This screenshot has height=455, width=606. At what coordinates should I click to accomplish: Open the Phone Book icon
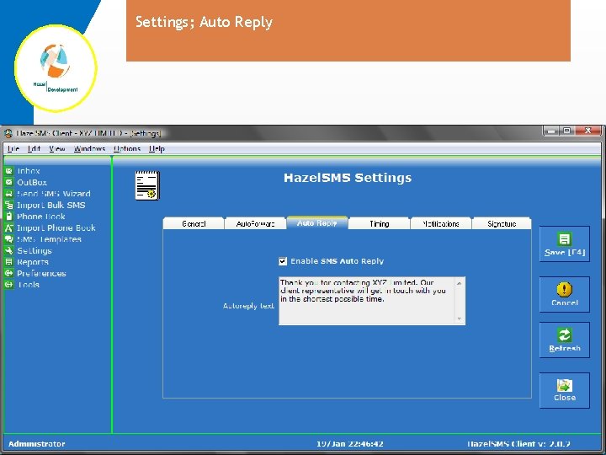coord(9,217)
